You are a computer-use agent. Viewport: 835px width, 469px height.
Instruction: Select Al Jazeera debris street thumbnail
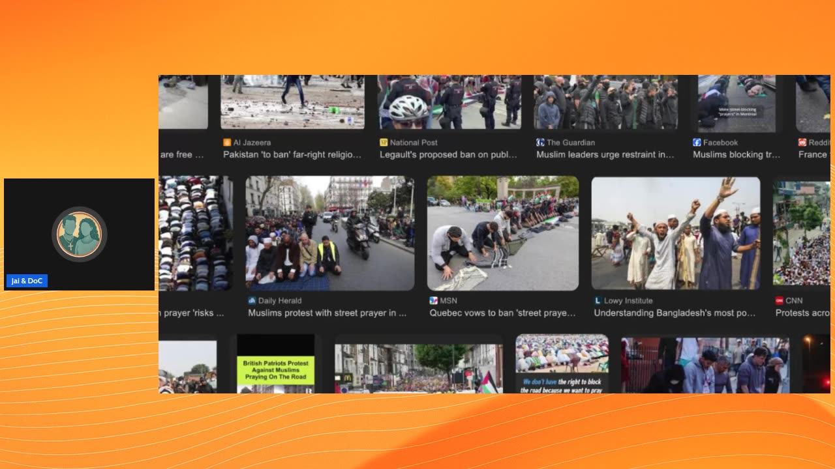click(x=293, y=102)
